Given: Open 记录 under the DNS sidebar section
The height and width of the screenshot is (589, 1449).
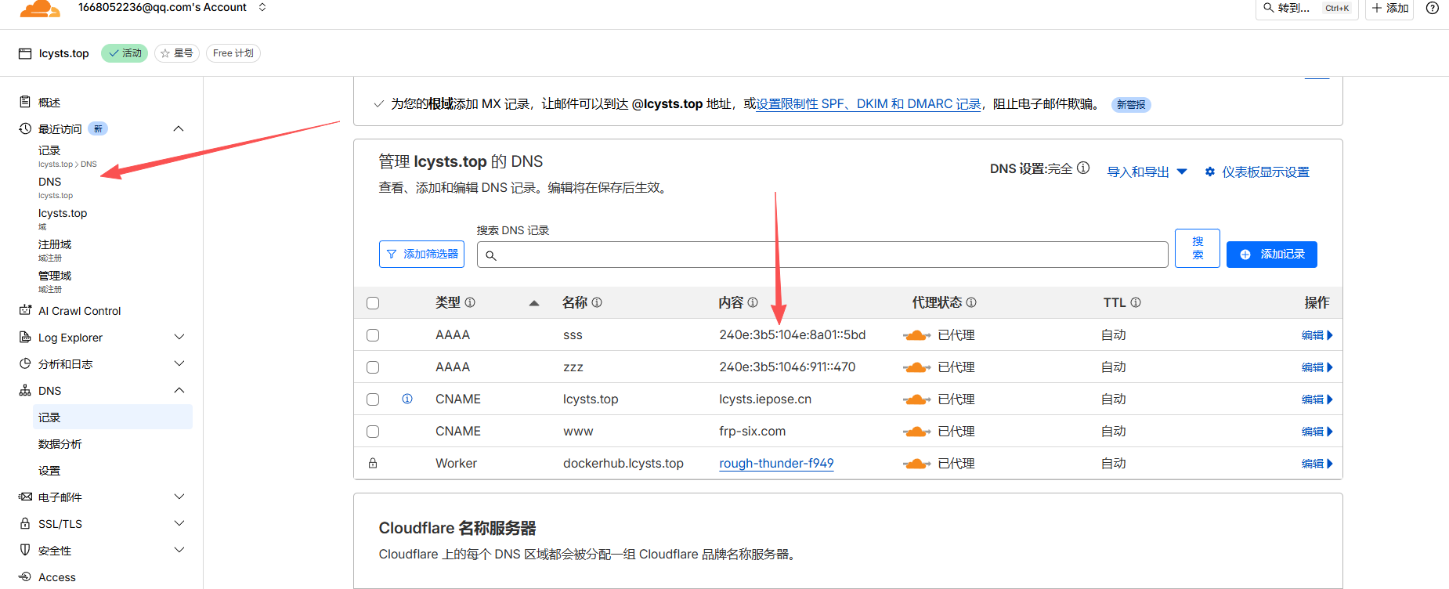Looking at the screenshot, I should point(113,417).
